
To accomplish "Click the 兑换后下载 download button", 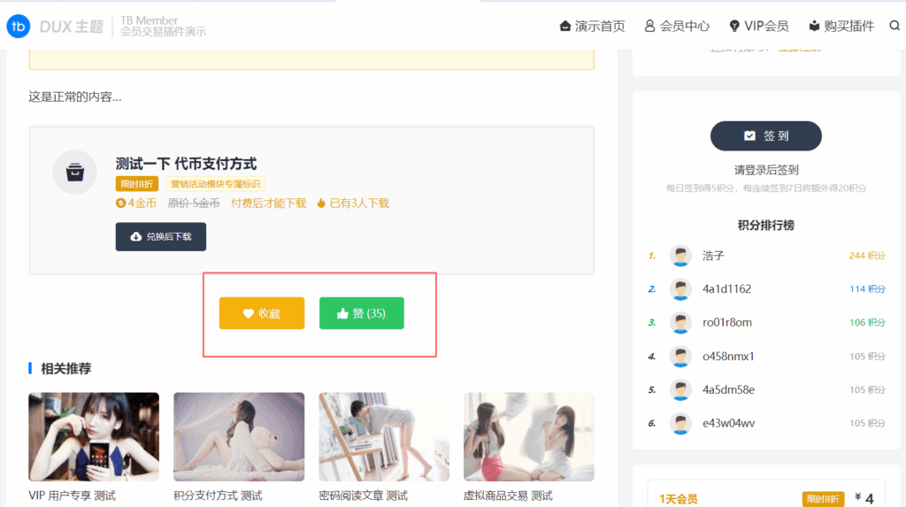I will tap(160, 236).
